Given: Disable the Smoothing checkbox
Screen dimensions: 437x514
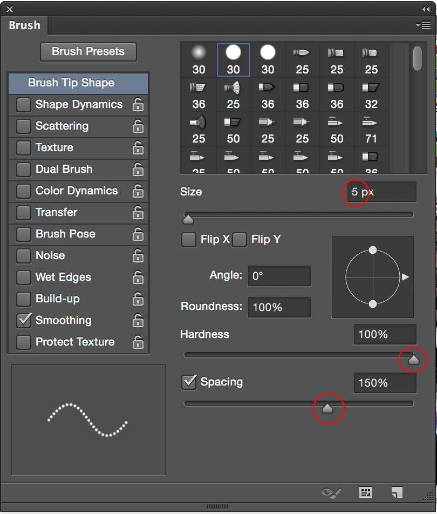Looking at the screenshot, I should click(23, 320).
